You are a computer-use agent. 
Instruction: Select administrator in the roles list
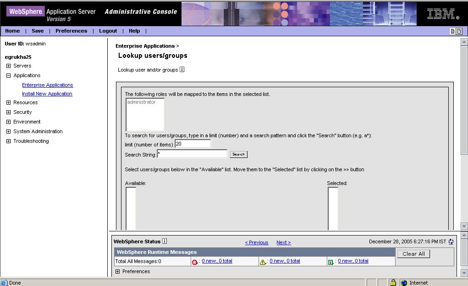(141, 102)
